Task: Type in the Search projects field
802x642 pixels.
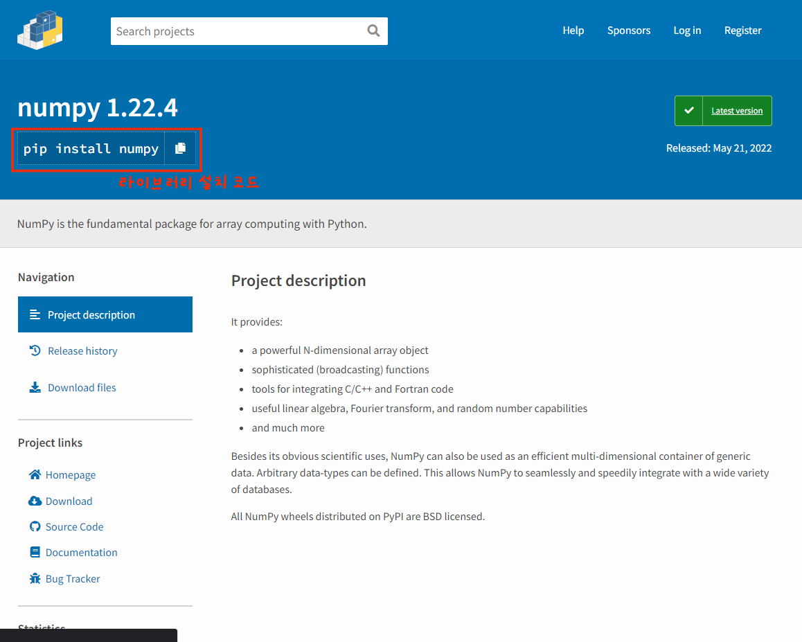Action: tap(235, 31)
